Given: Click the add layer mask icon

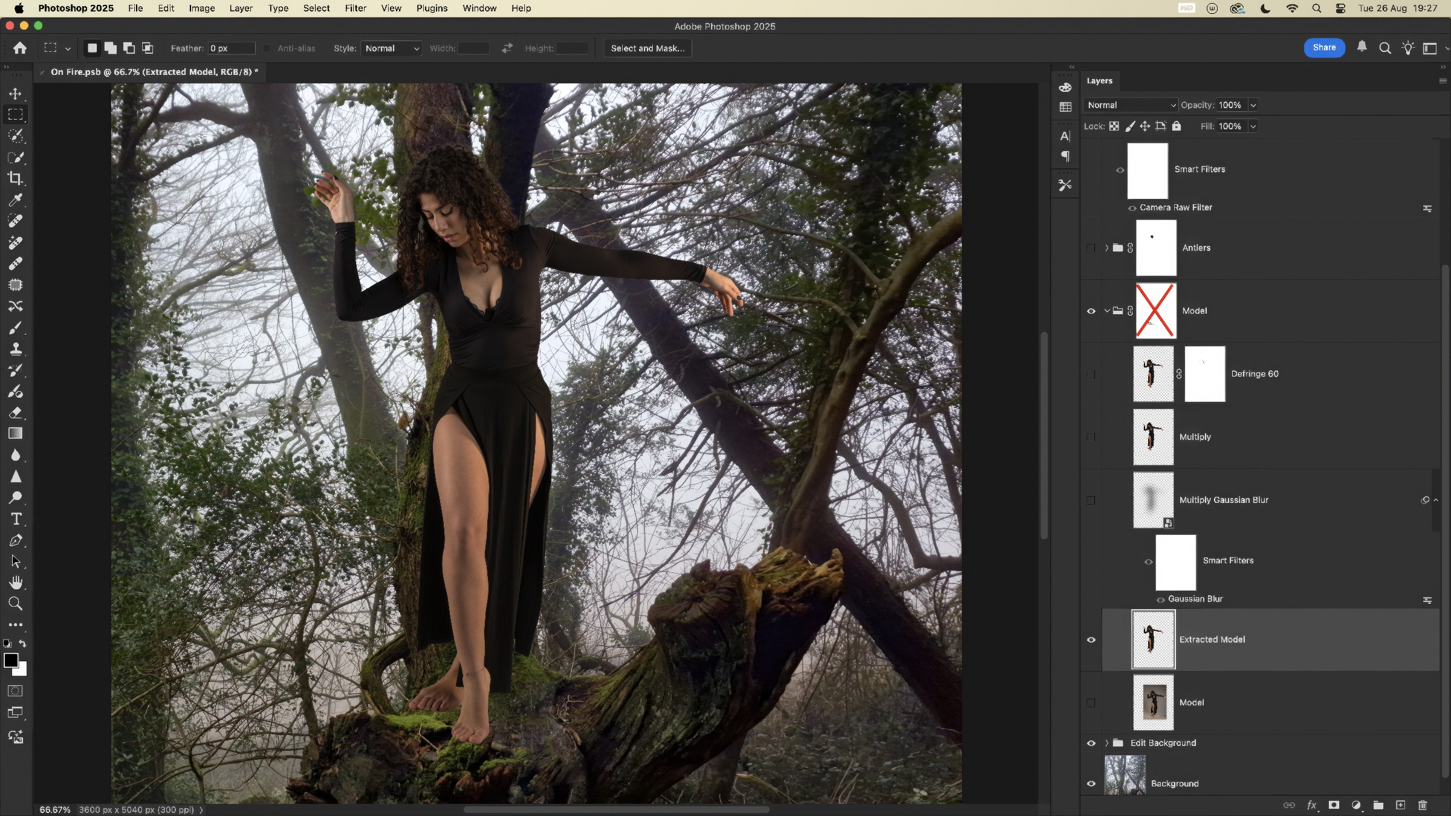Looking at the screenshot, I should [x=1334, y=805].
